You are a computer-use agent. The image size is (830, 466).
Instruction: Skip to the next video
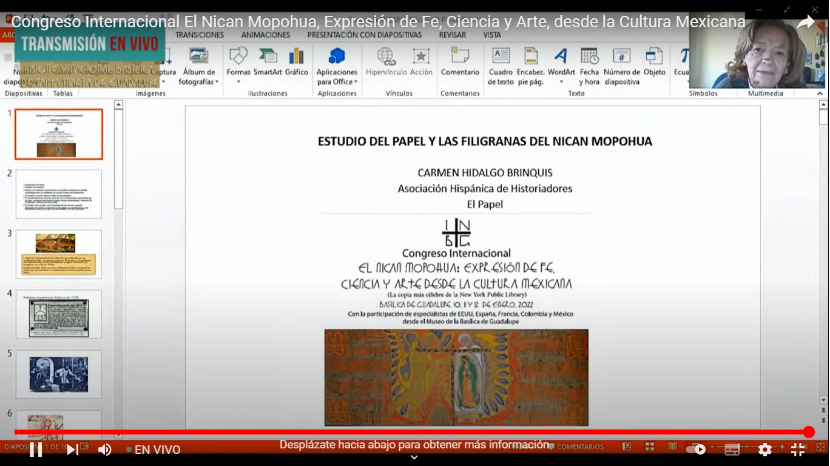(x=72, y=450)
